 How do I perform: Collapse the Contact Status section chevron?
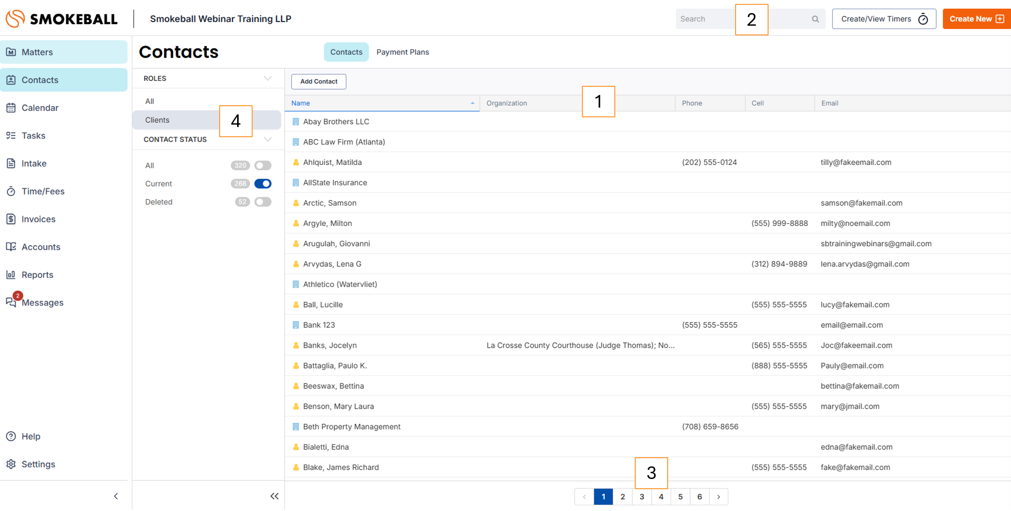[x=268, y=140]
